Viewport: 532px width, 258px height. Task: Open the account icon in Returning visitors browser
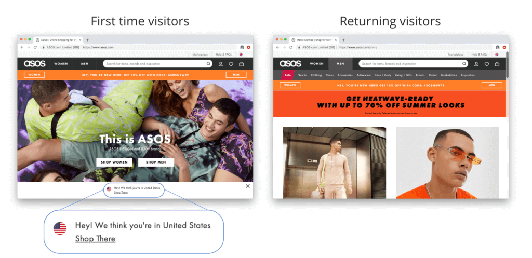pyautogui.click(x=476, y=64)
